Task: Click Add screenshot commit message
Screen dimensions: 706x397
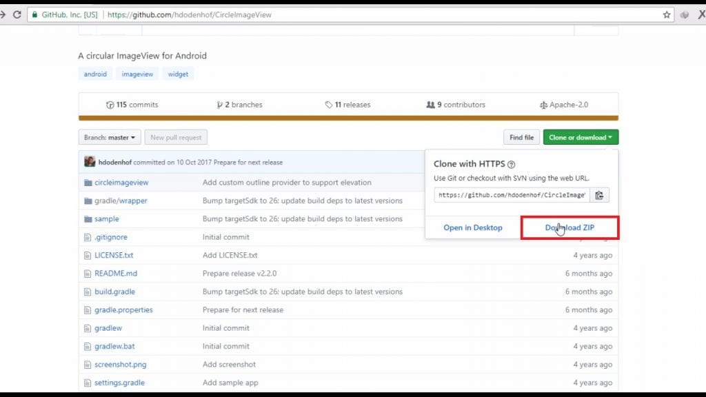Action: coord(229,365)
